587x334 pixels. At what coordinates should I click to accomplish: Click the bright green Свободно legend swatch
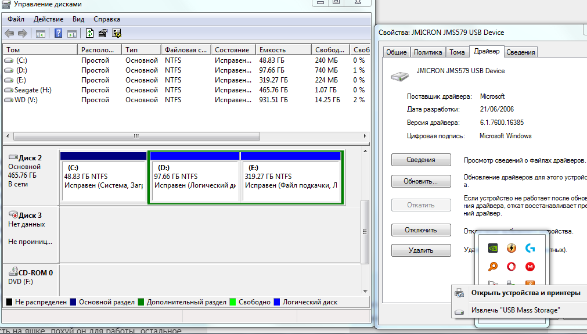pyautogui.click(x=232, y=302)
